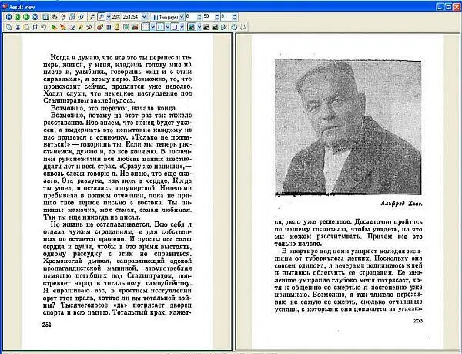
Task: Open dropdown beside green picture button
Action: tap(199, 27)
